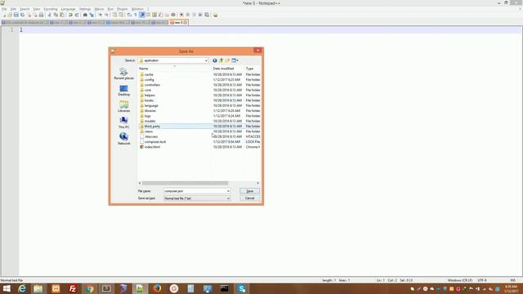Click the Record Macro red dot icon
523x294 pixels.
click(181, 15)
